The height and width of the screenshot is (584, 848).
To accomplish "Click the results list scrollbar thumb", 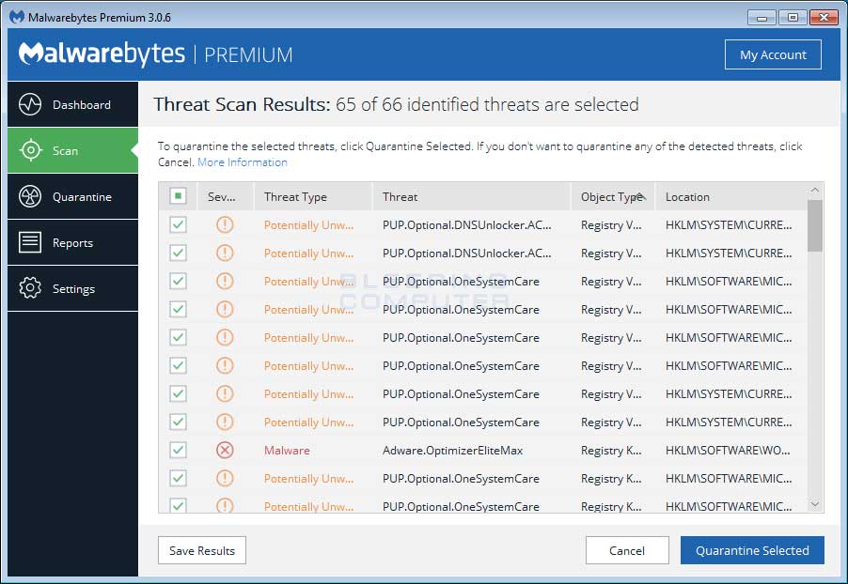I will coord(815,225).
